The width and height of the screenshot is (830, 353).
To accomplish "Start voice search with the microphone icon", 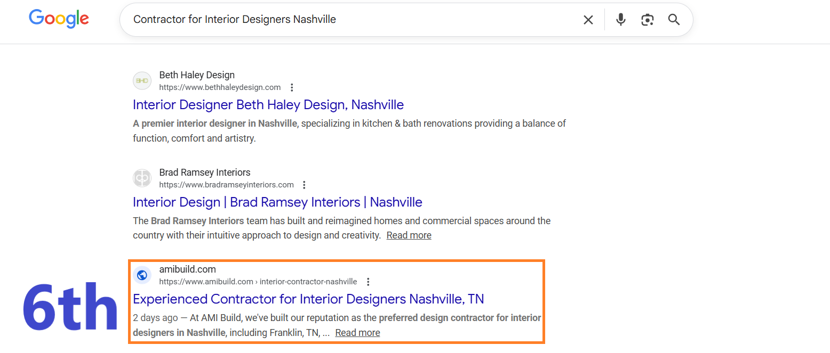I will point(620,20).
